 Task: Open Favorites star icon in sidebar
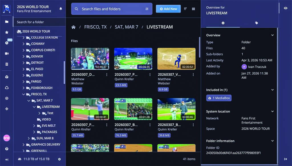coord(7,32)
